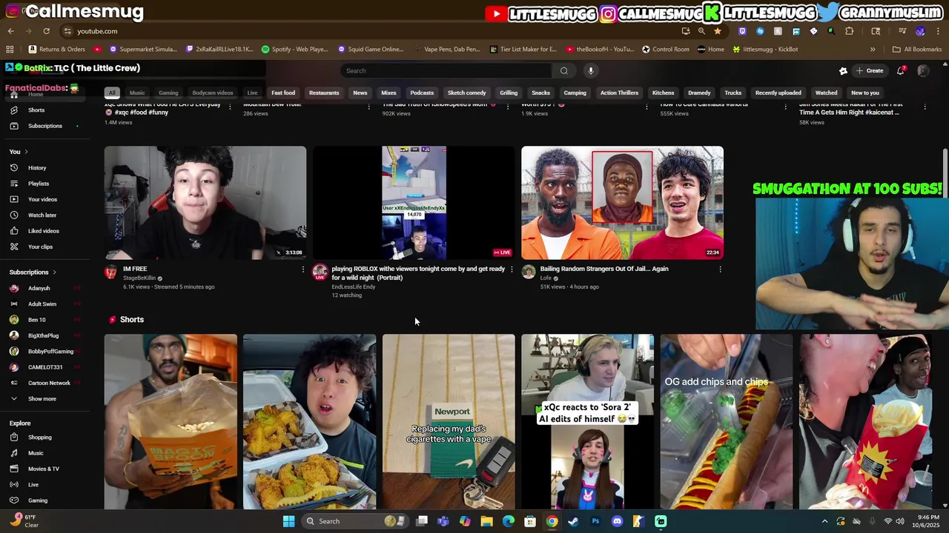Select the Music filter chip
The image size is (949, 533).
pos(137,93)
